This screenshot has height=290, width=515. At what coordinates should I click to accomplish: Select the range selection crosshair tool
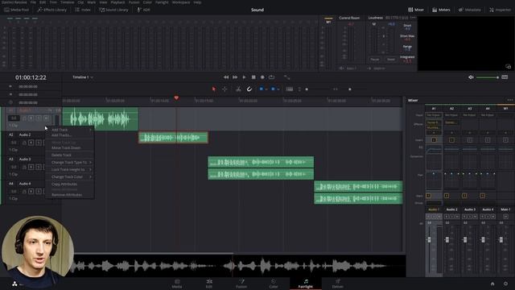[225, 89]
